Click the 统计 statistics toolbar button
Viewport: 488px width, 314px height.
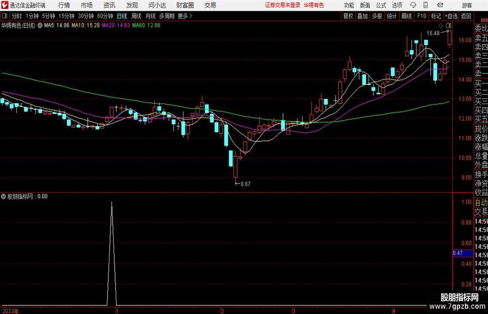point(392,16)
